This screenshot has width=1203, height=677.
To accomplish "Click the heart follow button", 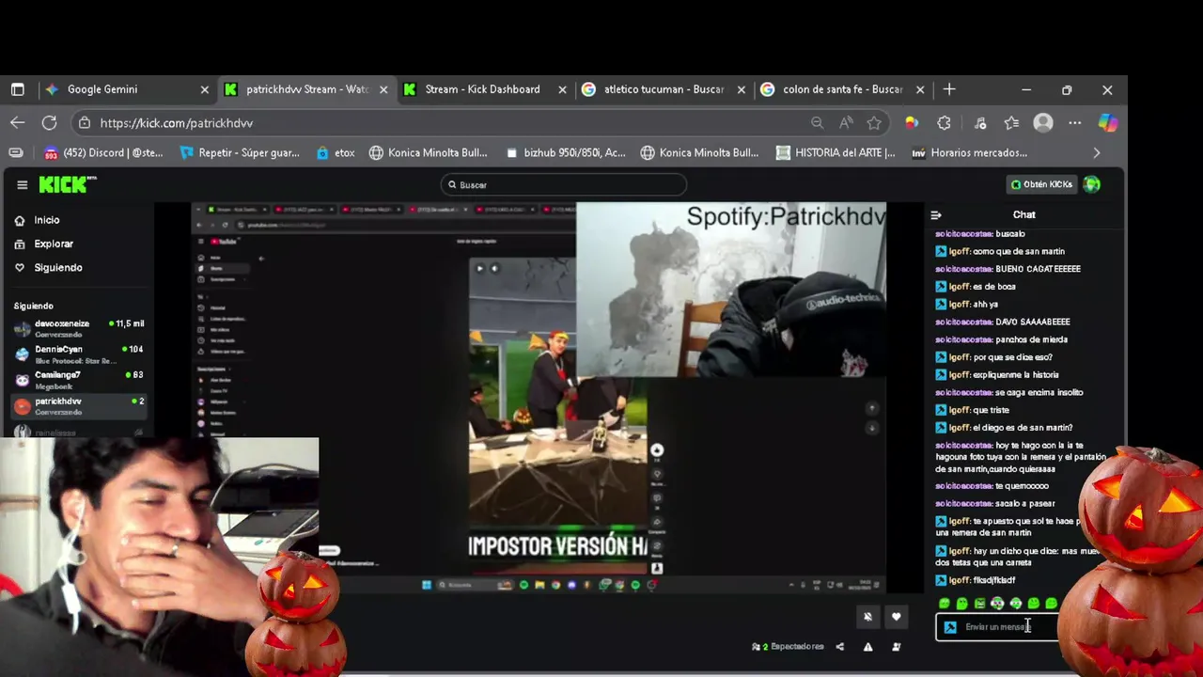I will tap(896, 617).
